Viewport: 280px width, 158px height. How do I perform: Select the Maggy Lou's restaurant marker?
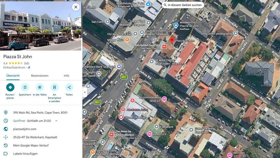(x=127, y=39)
